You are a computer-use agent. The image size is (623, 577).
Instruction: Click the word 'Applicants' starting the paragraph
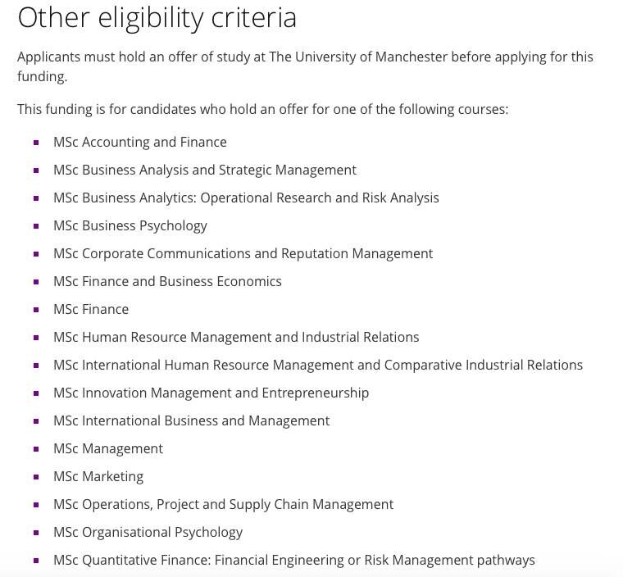coord(50,57)
